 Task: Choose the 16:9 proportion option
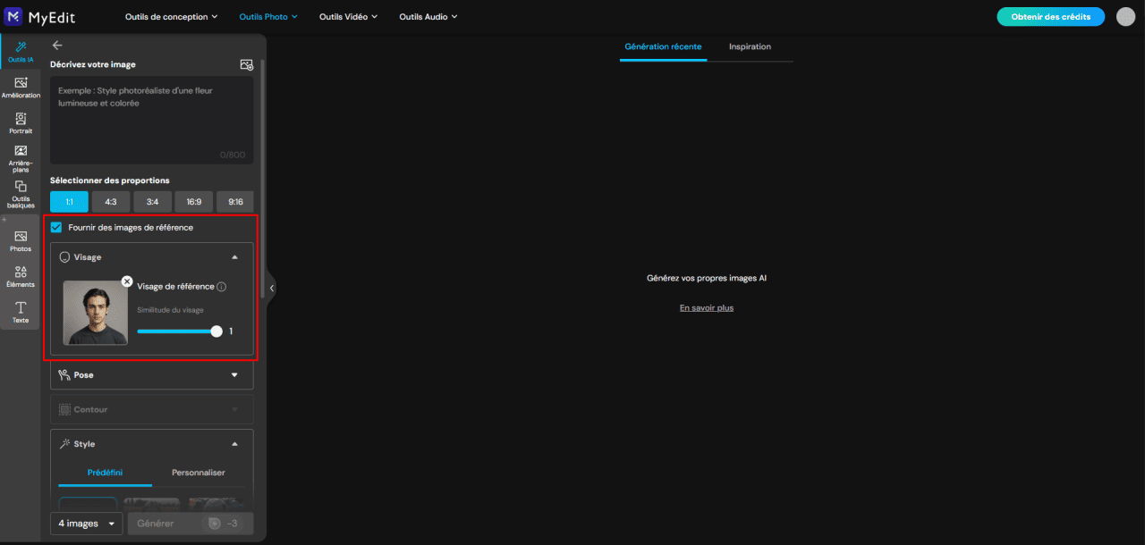[x=194, y=202]
